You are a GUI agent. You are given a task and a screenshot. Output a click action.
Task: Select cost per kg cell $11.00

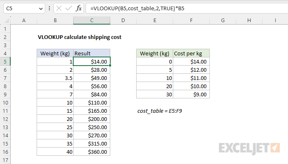click(191, 78)
